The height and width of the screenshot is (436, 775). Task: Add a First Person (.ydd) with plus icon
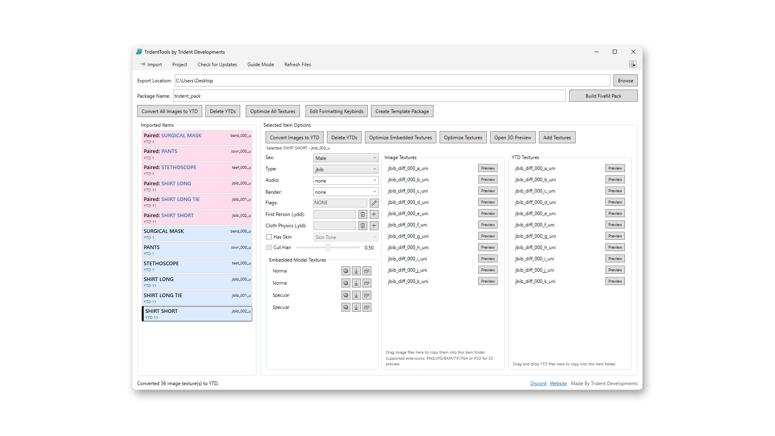374,214
